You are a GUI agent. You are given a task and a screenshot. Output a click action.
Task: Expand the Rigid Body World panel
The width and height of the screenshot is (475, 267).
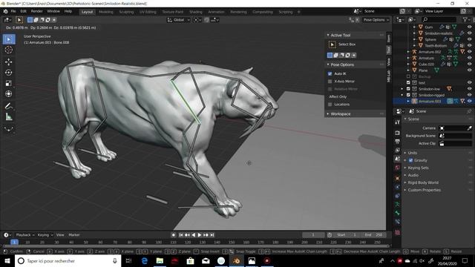405,182
